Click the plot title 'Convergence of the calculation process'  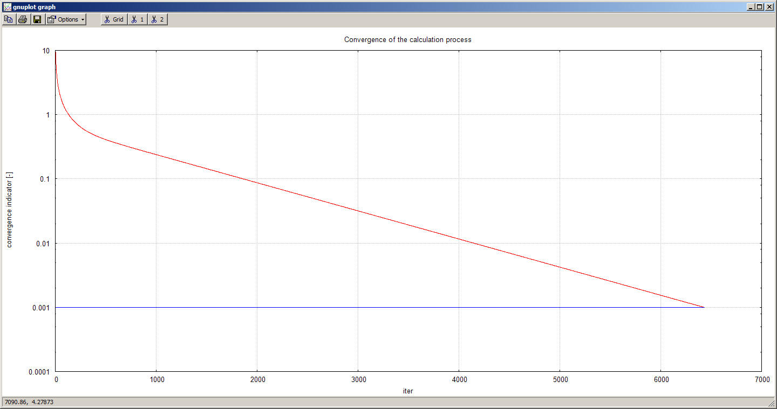407,40
